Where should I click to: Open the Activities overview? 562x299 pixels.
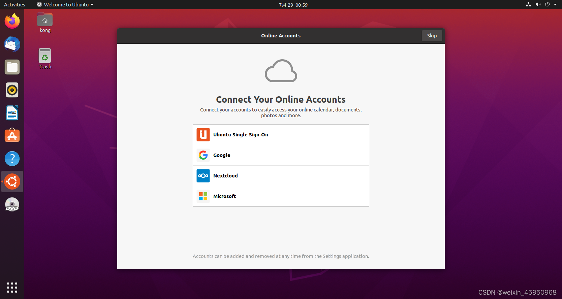point(14,4)
